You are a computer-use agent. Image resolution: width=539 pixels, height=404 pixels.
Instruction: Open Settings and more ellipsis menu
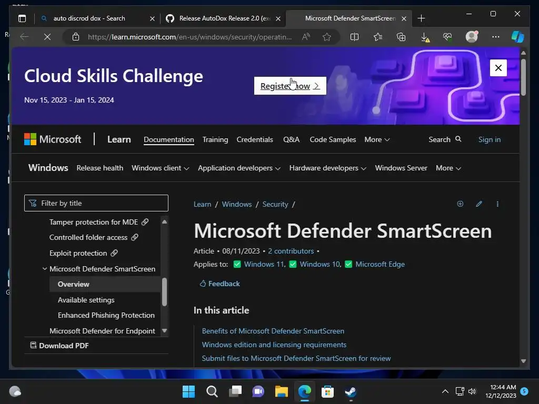(495, 37)
